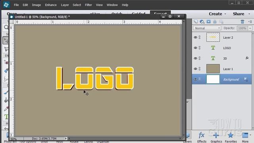Select the Smart Brush tool
Image resolution: width=254 pixels, height=143 pixels.
[6, 79]
